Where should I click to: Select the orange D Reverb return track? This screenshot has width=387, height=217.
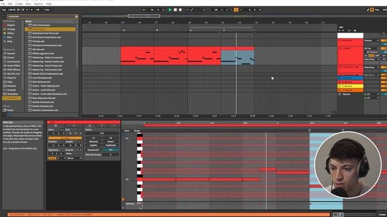(x=350, y=90)
